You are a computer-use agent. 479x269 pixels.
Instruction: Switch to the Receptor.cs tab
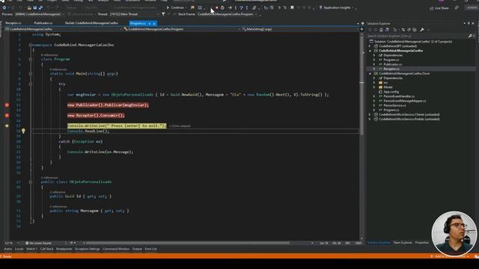click(x=13, y=23)
